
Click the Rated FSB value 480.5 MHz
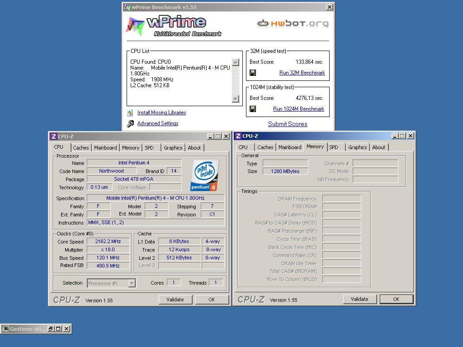pos(108,266)
